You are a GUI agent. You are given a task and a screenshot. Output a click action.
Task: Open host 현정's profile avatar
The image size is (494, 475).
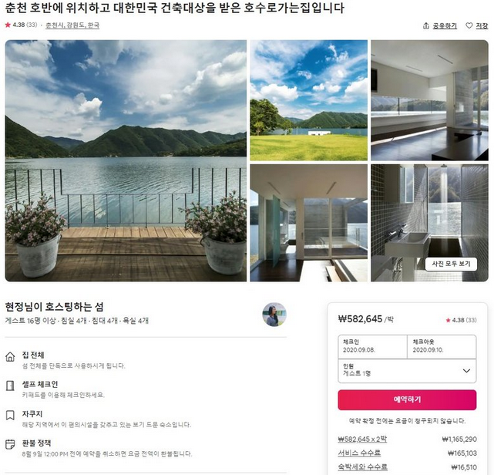[x=274, y=315]
